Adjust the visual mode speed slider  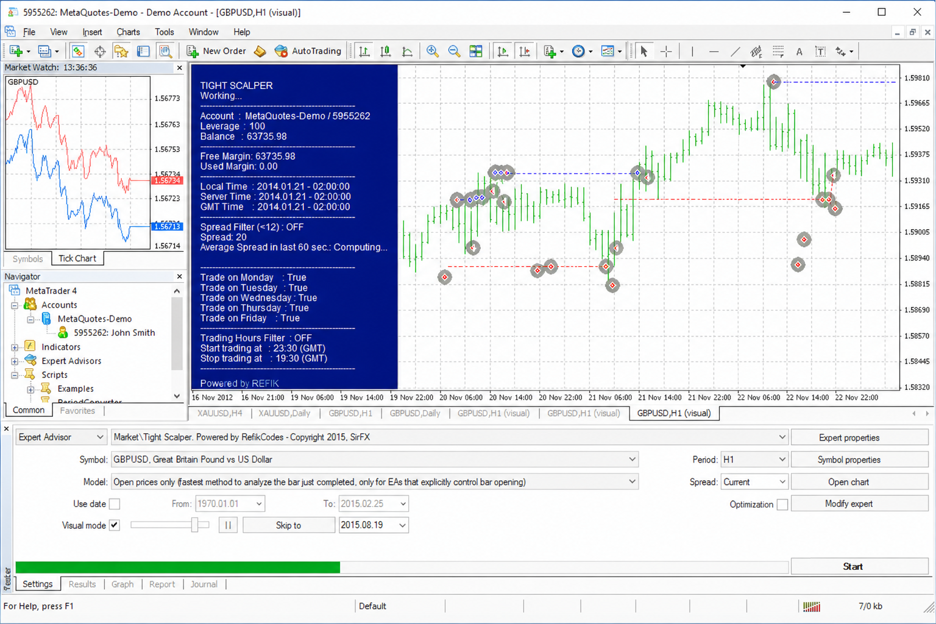coord(195,525)
